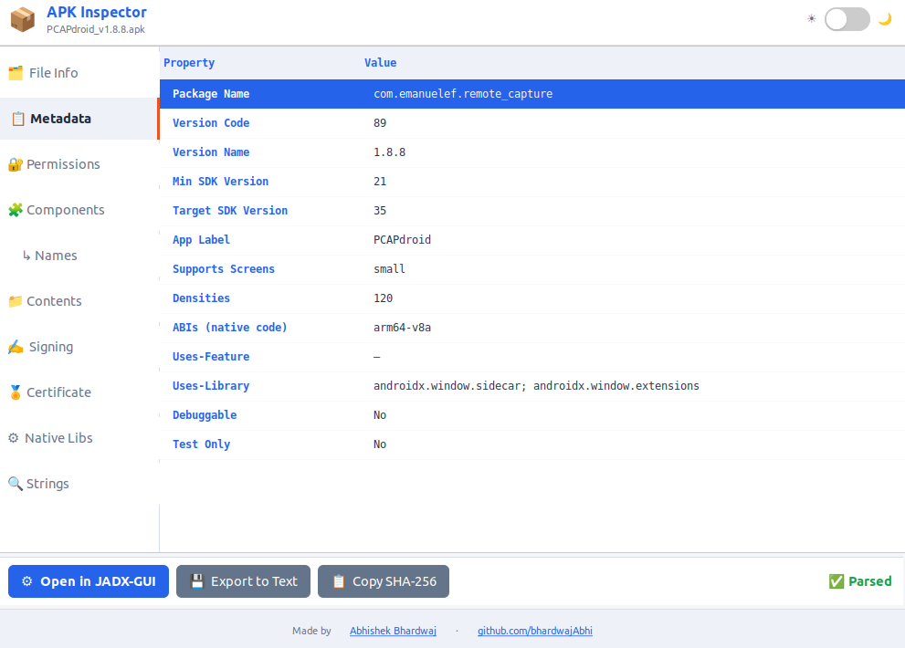905x648 pixels.
Task: Select the Supports Screens row
Action: coord(532,269)
